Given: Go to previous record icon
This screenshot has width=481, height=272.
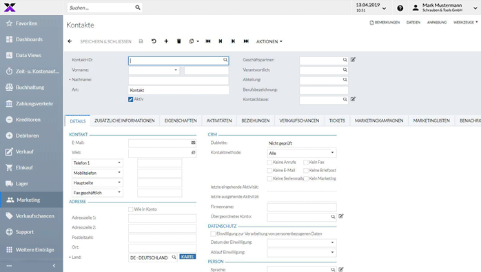Looking at the screenshot, I should pos(221,41).
